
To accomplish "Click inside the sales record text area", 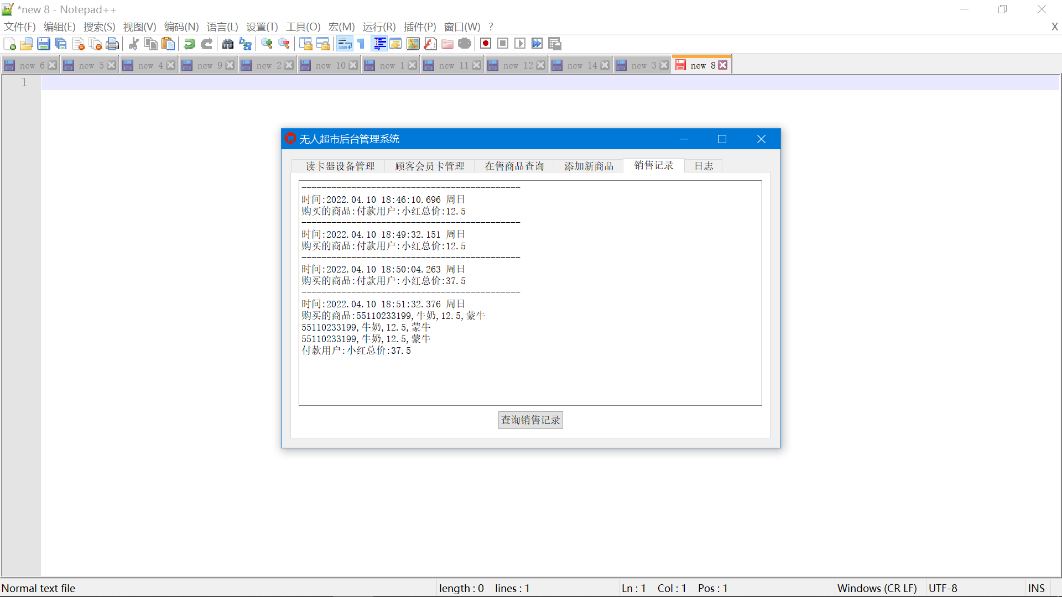I will 530,293.
